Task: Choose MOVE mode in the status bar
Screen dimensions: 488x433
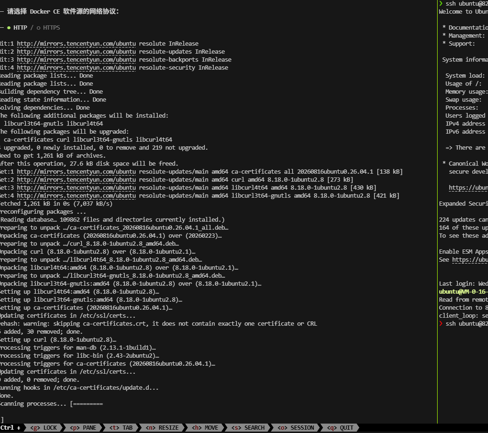Action: pyautogui.click(x=205, y=428)
